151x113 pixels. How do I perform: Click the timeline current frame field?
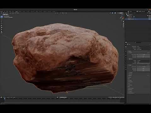[x=111, y=97]
